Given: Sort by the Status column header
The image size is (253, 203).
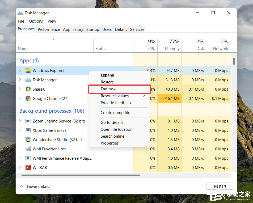Looking at the screenshot, I should pyautogui.click(x=113, y=45).
